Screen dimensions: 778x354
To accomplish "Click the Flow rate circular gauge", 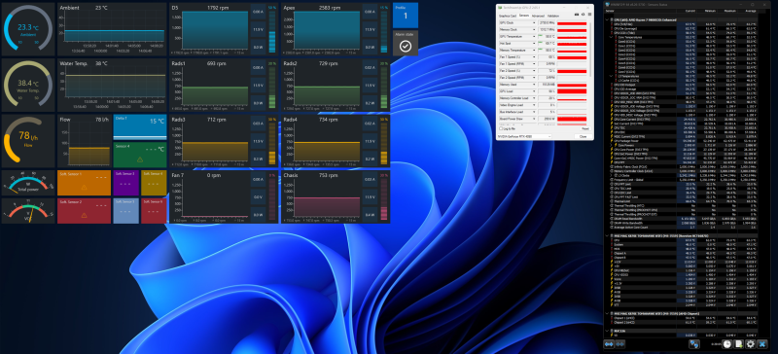I will [x=28, y=141].
